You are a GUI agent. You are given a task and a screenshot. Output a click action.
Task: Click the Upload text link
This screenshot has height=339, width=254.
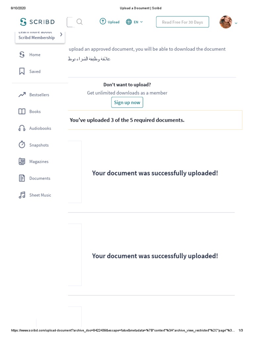[x=114, y=22]
